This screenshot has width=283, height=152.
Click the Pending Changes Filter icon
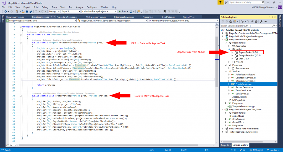[x=242, y=22]
